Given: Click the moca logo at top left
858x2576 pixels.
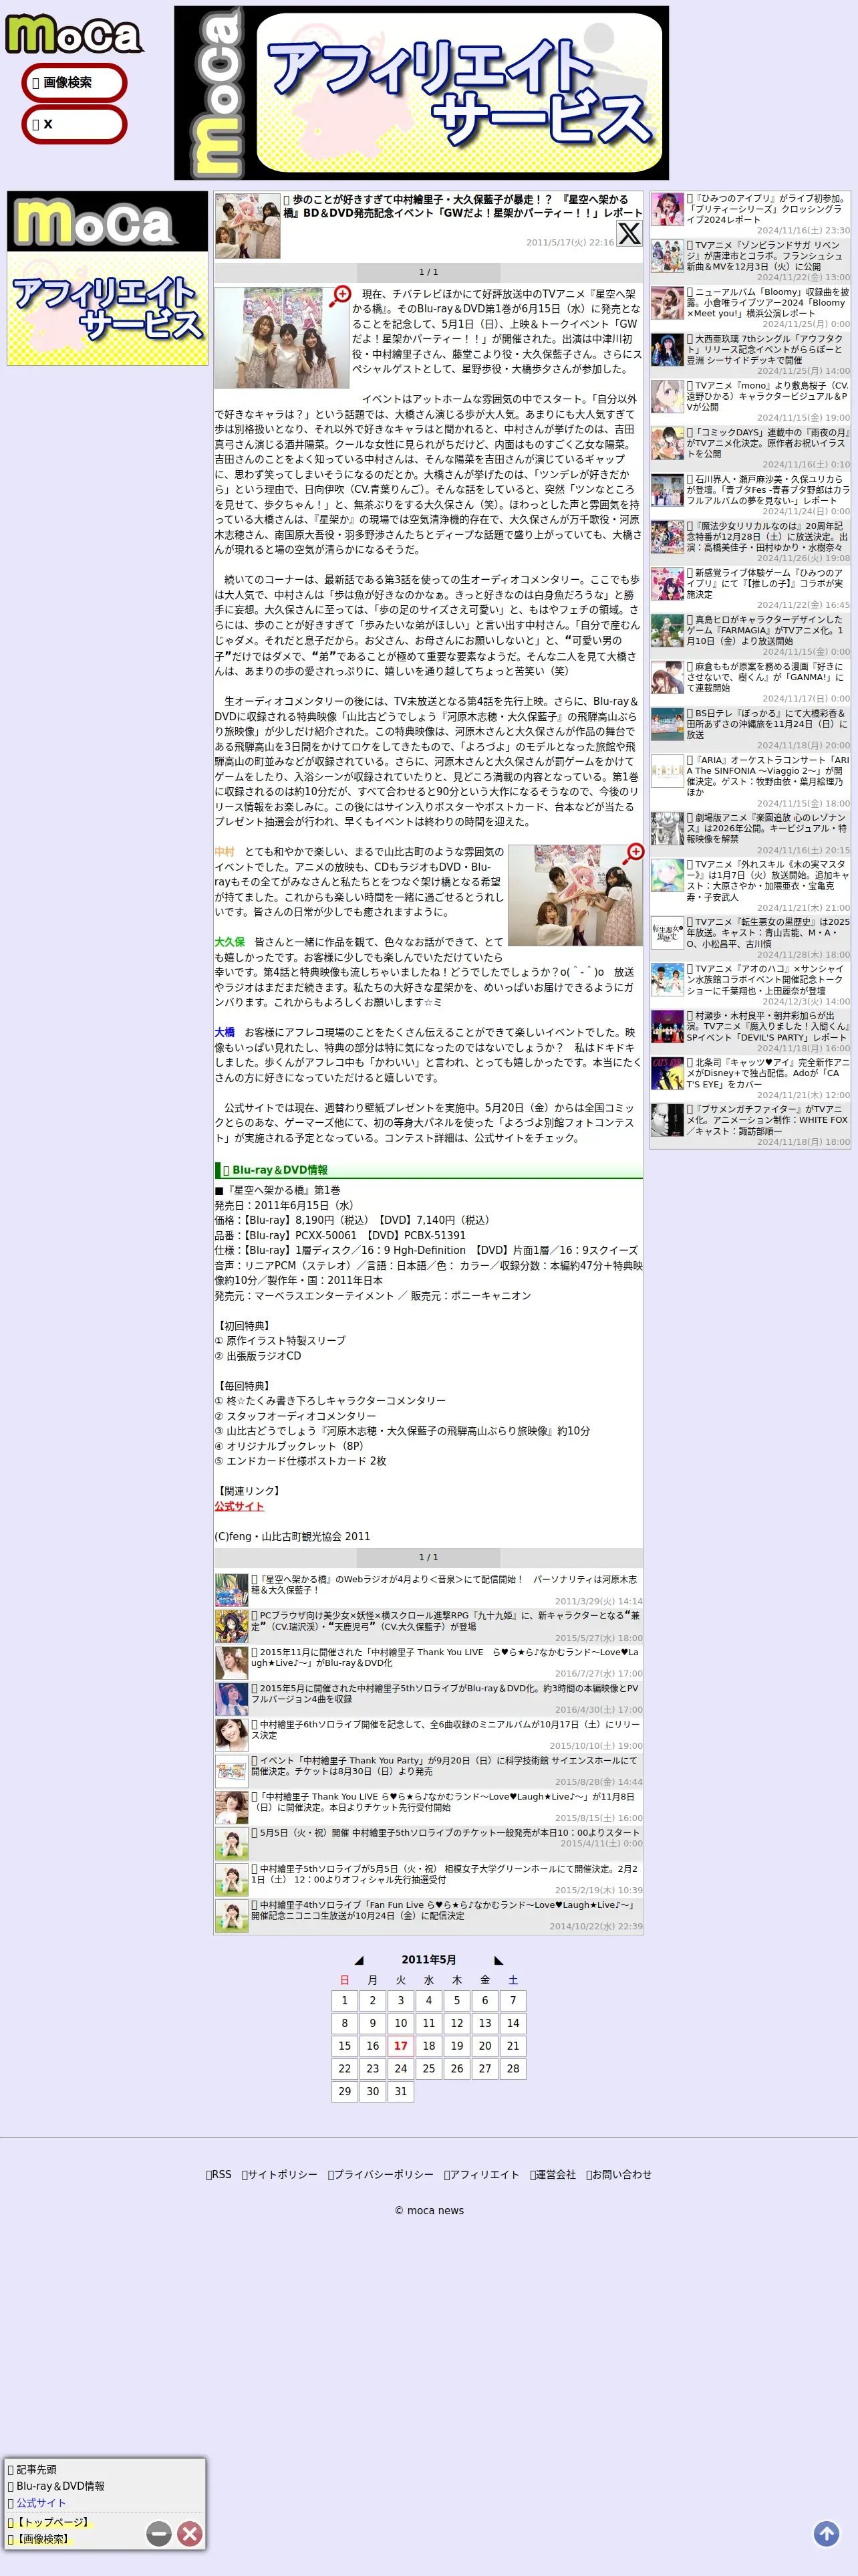Looking at the screenshot, I should point(74,35).
